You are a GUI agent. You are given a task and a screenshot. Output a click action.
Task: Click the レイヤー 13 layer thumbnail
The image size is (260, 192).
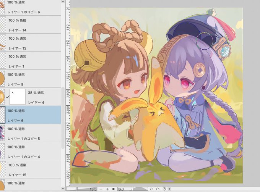point(3,43)
